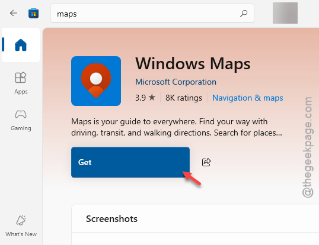This screenshot has height=245, width=319.
Task: Click the star next to 3.9 rating
Action: (x=152, y=98)
